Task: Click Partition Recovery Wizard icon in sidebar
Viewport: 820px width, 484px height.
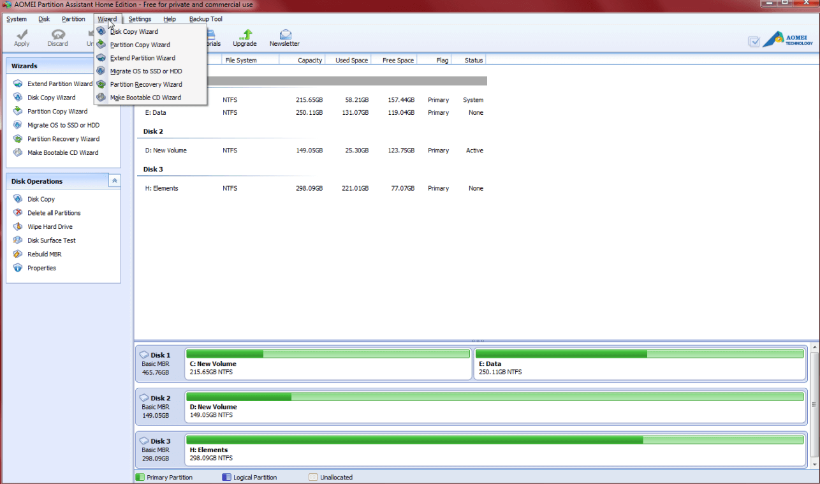Action: (18, 138)
